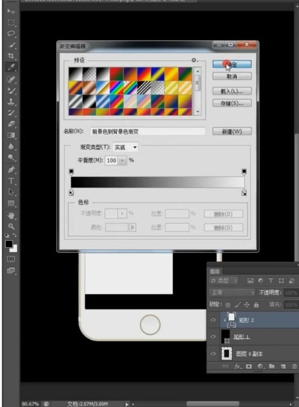Select the left opacity stop

[71, 172]
